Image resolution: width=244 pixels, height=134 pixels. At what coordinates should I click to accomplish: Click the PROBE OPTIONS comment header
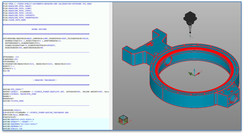39,29
